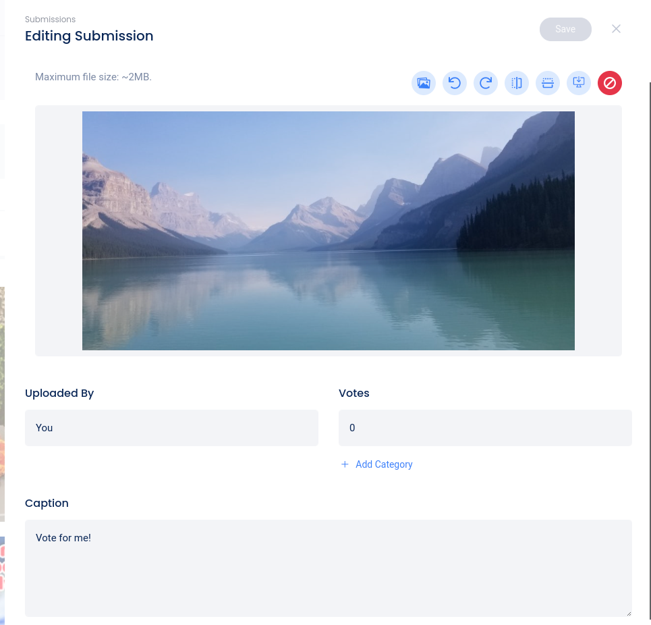Image resolution: width=651 pixels, height=625 pixels.
Task: Click the Editing Submission heading
Action: 89,36
